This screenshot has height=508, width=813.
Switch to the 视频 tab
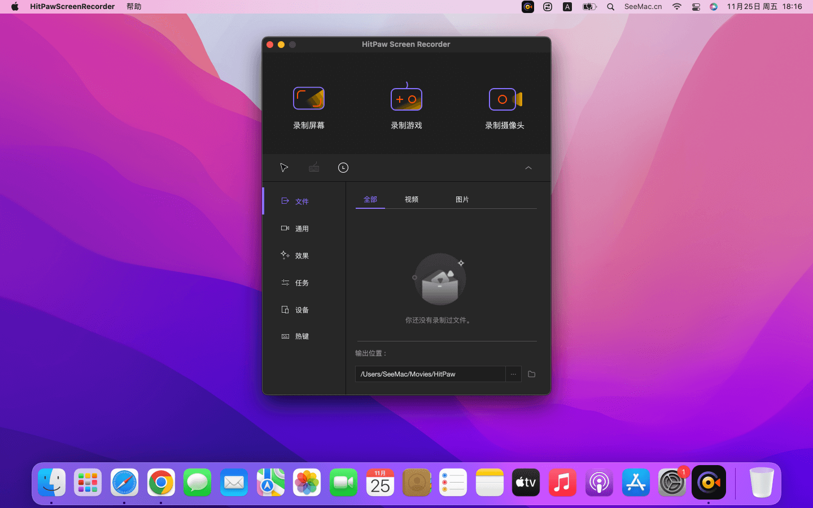point(412,199)
